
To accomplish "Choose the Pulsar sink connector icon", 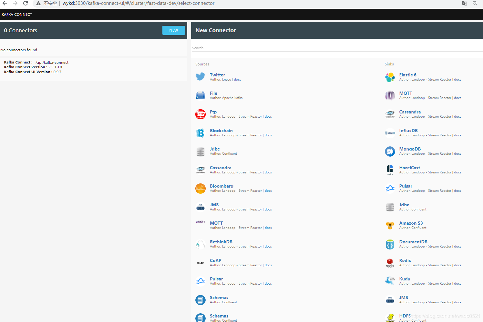I will (x=390, y=189).
